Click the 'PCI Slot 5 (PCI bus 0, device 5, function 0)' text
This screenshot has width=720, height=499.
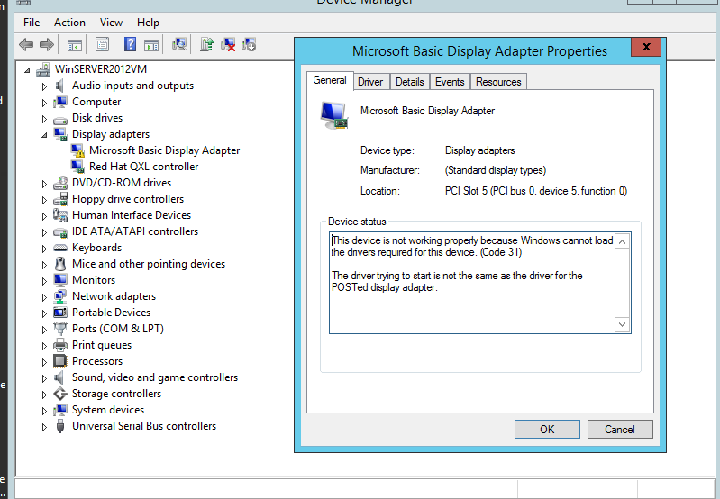pyautogui.click(x=536, y=191)
